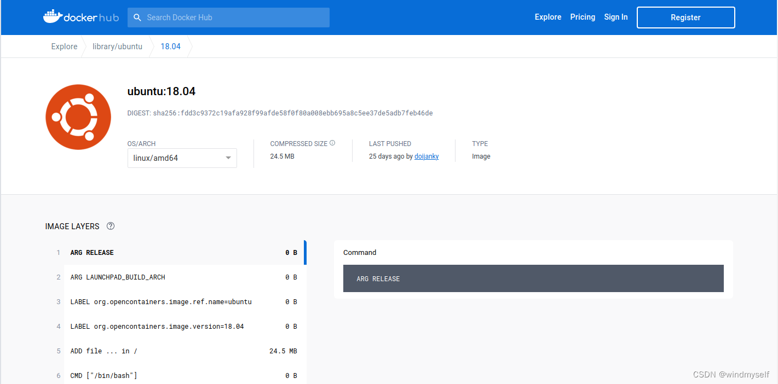The image size is (778, 384).
Task: Click the Register button
Action: (x=685, y=18)
